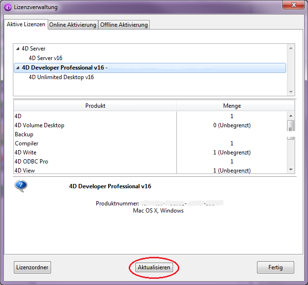Screen dimensions: 308x285
Task: Click the Mac OS X, Windows text
Action: click(x=158, y=211)
